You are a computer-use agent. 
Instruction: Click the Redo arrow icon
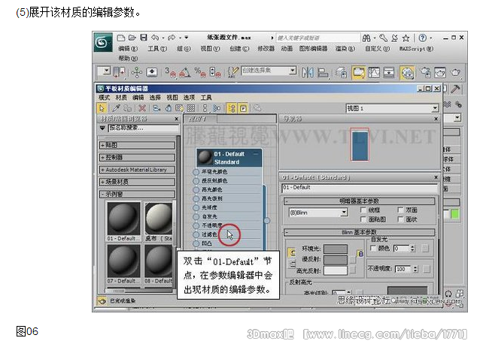tap(172, 38)
